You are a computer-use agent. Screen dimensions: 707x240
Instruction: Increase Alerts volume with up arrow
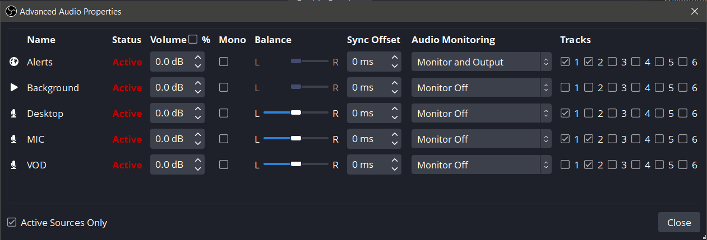[197, 58]
